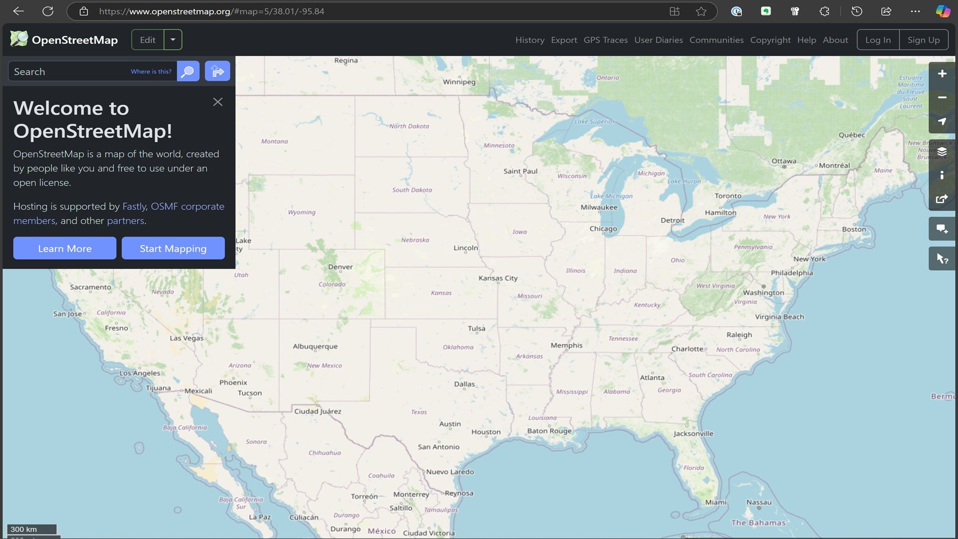Viewport: 958px width, 539px height.
Task: Click the directions icon beside search
Action: point(217,71)
